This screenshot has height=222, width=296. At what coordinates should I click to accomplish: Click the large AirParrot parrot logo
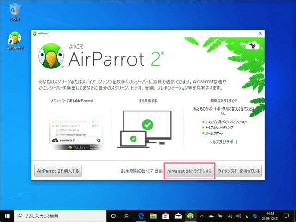51,56
